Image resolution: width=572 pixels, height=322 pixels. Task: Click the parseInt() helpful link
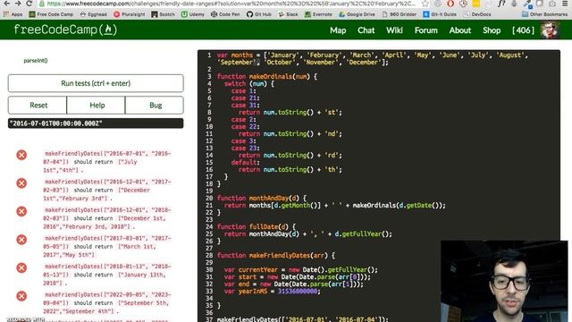(x=36, y=61)
